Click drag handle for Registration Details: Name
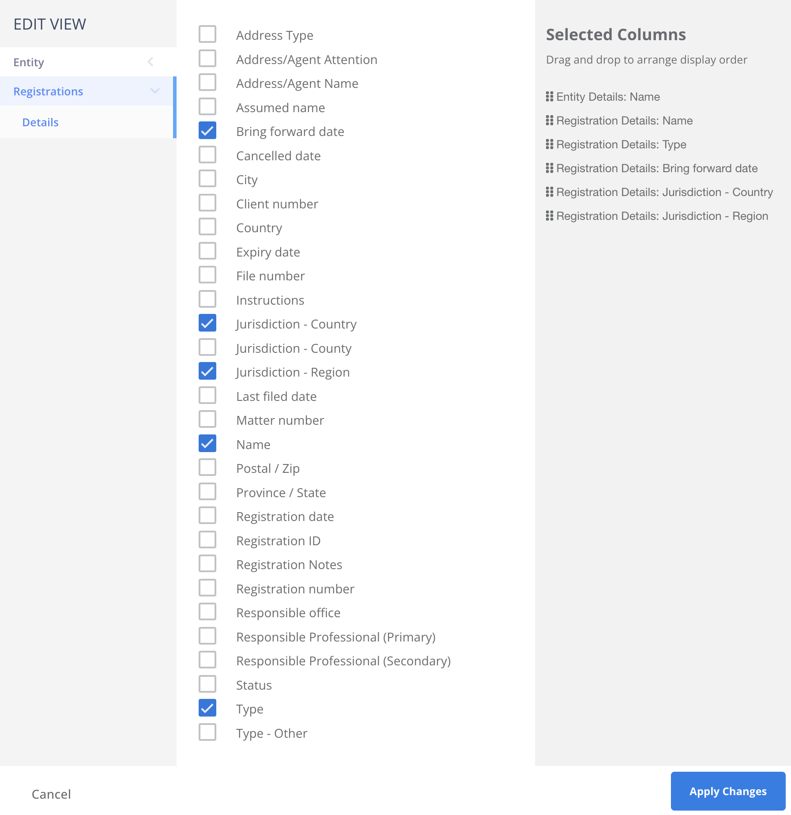The height and width of the screenshot is (815, 791). (550, 121)
